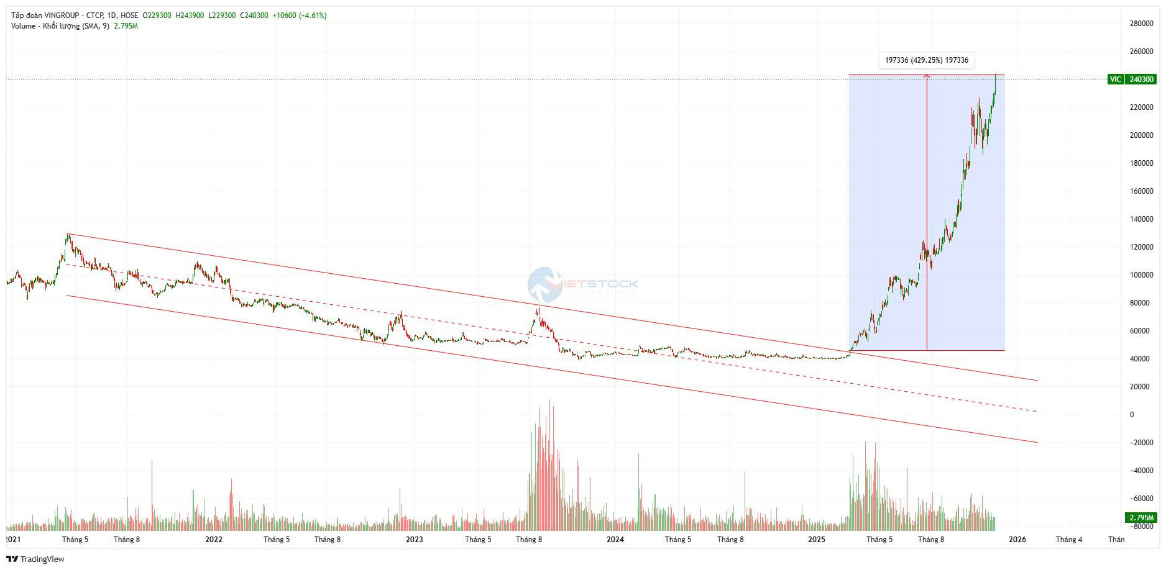
Task: Click the 2023 label on time axis
Action: click(414, 540)
